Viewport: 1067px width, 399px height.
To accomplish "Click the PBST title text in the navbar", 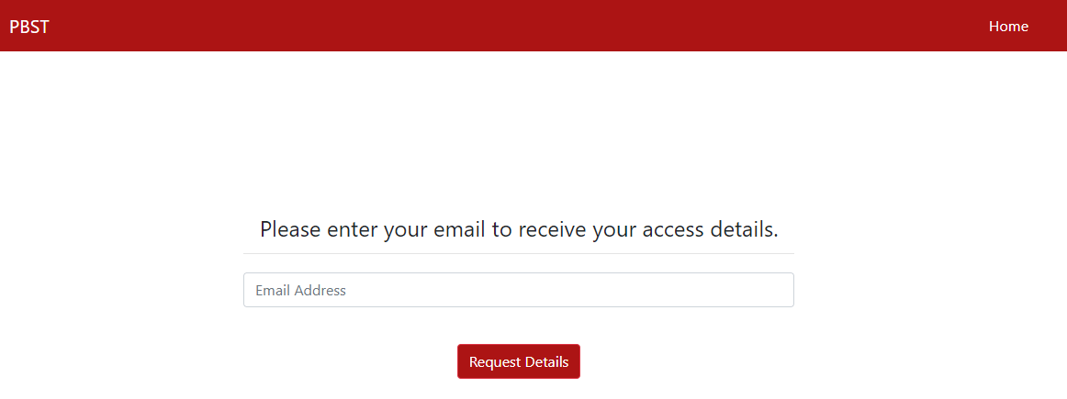I will tap(29, 27).
